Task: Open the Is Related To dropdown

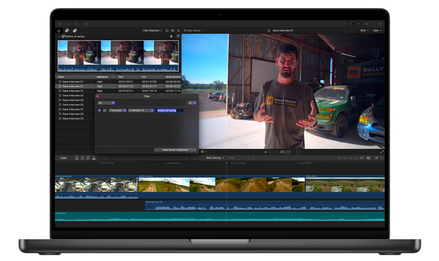Action: [141, 111]
